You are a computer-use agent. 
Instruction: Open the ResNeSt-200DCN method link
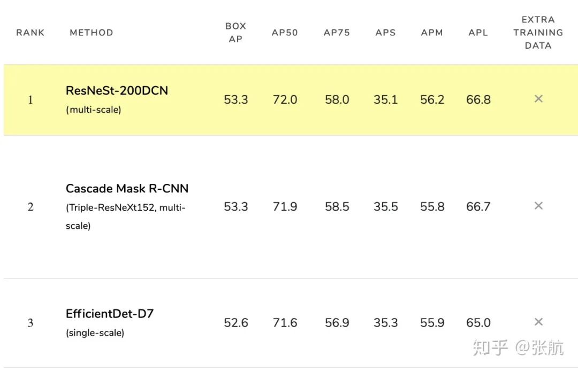pos(117,91)
